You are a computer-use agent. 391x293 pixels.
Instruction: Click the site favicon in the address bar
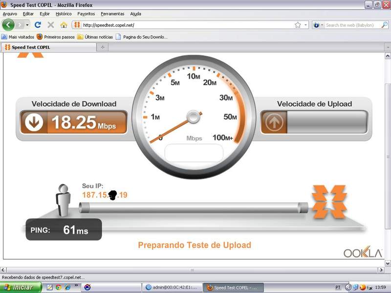[x=77, y=25]
